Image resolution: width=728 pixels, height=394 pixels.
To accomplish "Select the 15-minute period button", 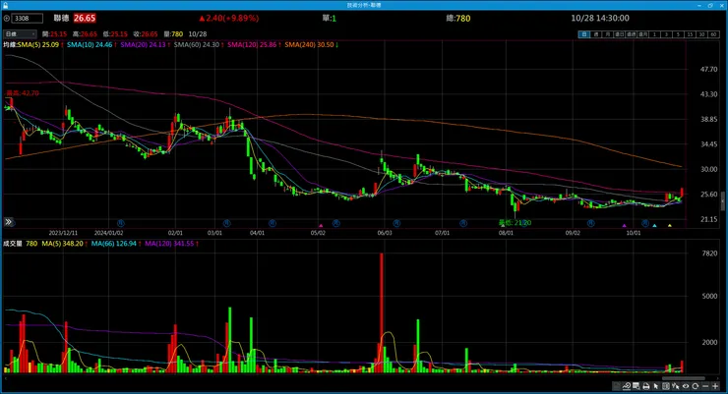I will coord(690,34).
